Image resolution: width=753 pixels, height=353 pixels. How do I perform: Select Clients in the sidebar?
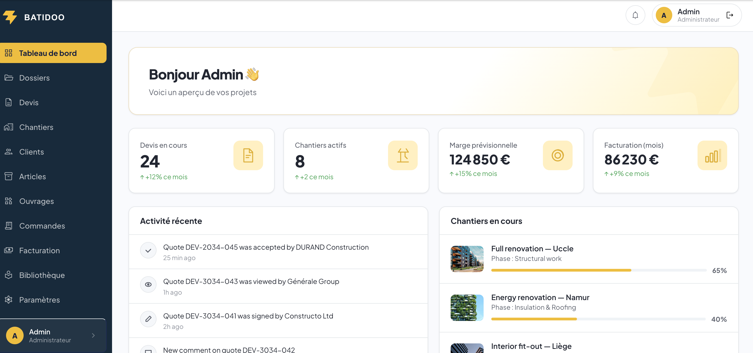coord(53,152)
